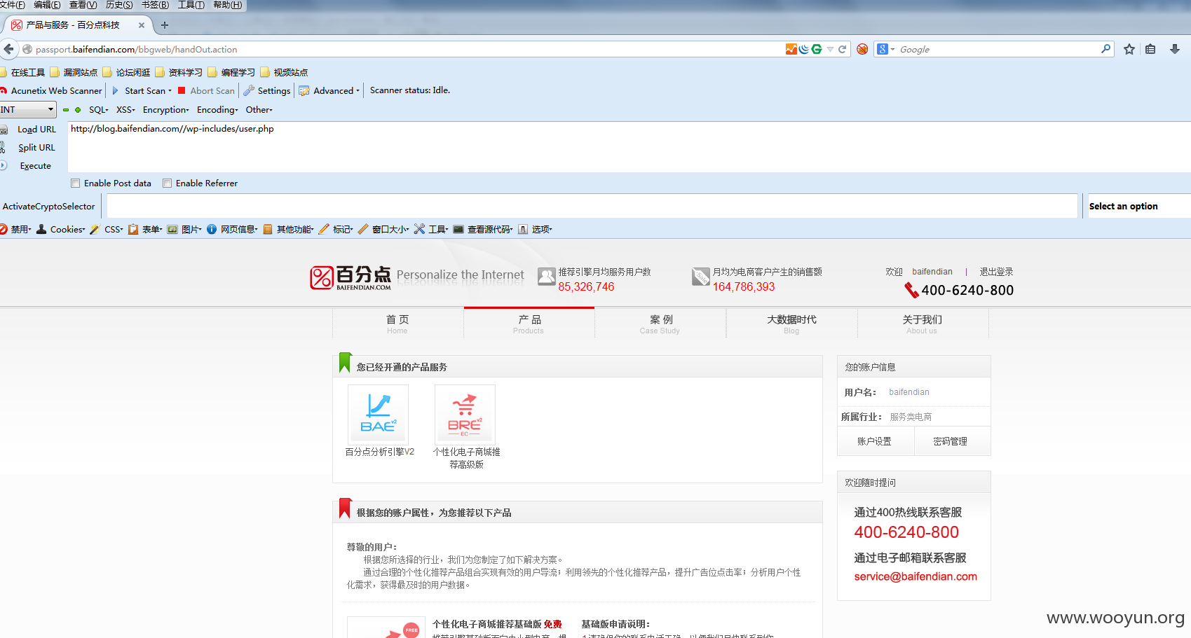Enable Referrer checkbox
The width and height of the screenshot is (1191, 638).
coord(167,183)
